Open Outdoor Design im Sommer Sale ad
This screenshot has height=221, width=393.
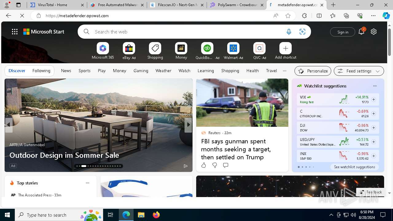64,155
